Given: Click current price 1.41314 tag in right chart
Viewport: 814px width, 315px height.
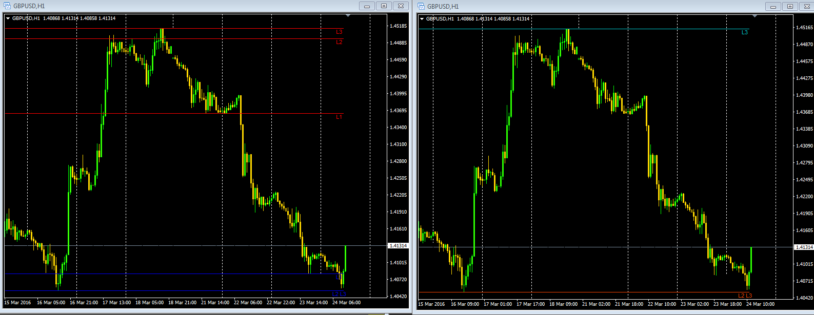Looking at the screenshot, I should click(803, 247).
